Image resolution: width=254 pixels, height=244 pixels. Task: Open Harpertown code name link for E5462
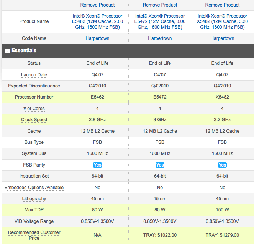point(97,38)
